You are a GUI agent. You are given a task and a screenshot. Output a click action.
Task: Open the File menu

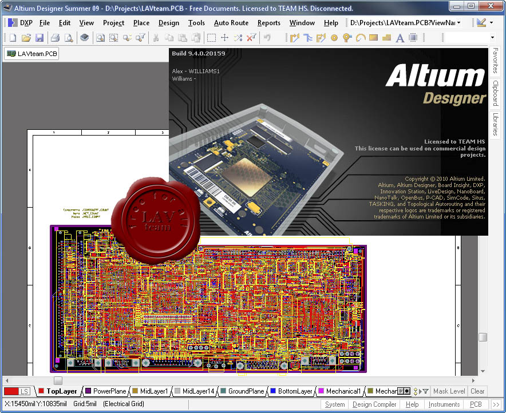(x=45, y=23)
